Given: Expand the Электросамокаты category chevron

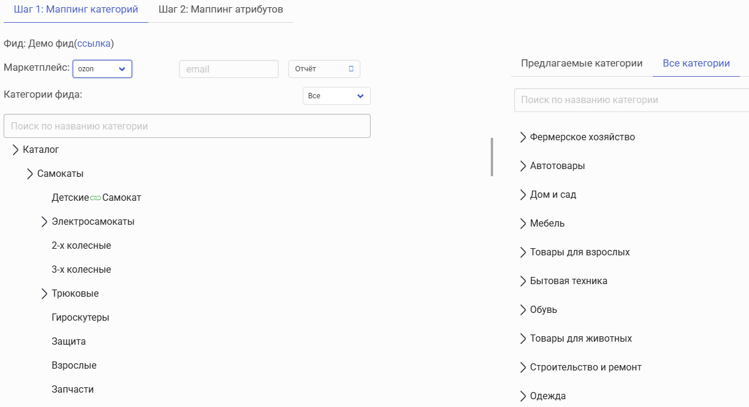Looking at the screenshot, I should (44, 222).
